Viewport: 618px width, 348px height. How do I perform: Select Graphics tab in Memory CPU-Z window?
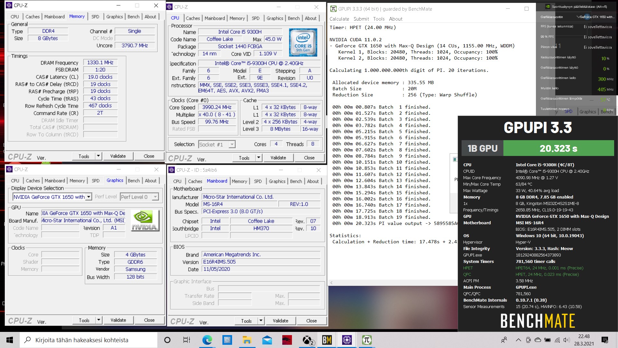(x=115, y=17)
